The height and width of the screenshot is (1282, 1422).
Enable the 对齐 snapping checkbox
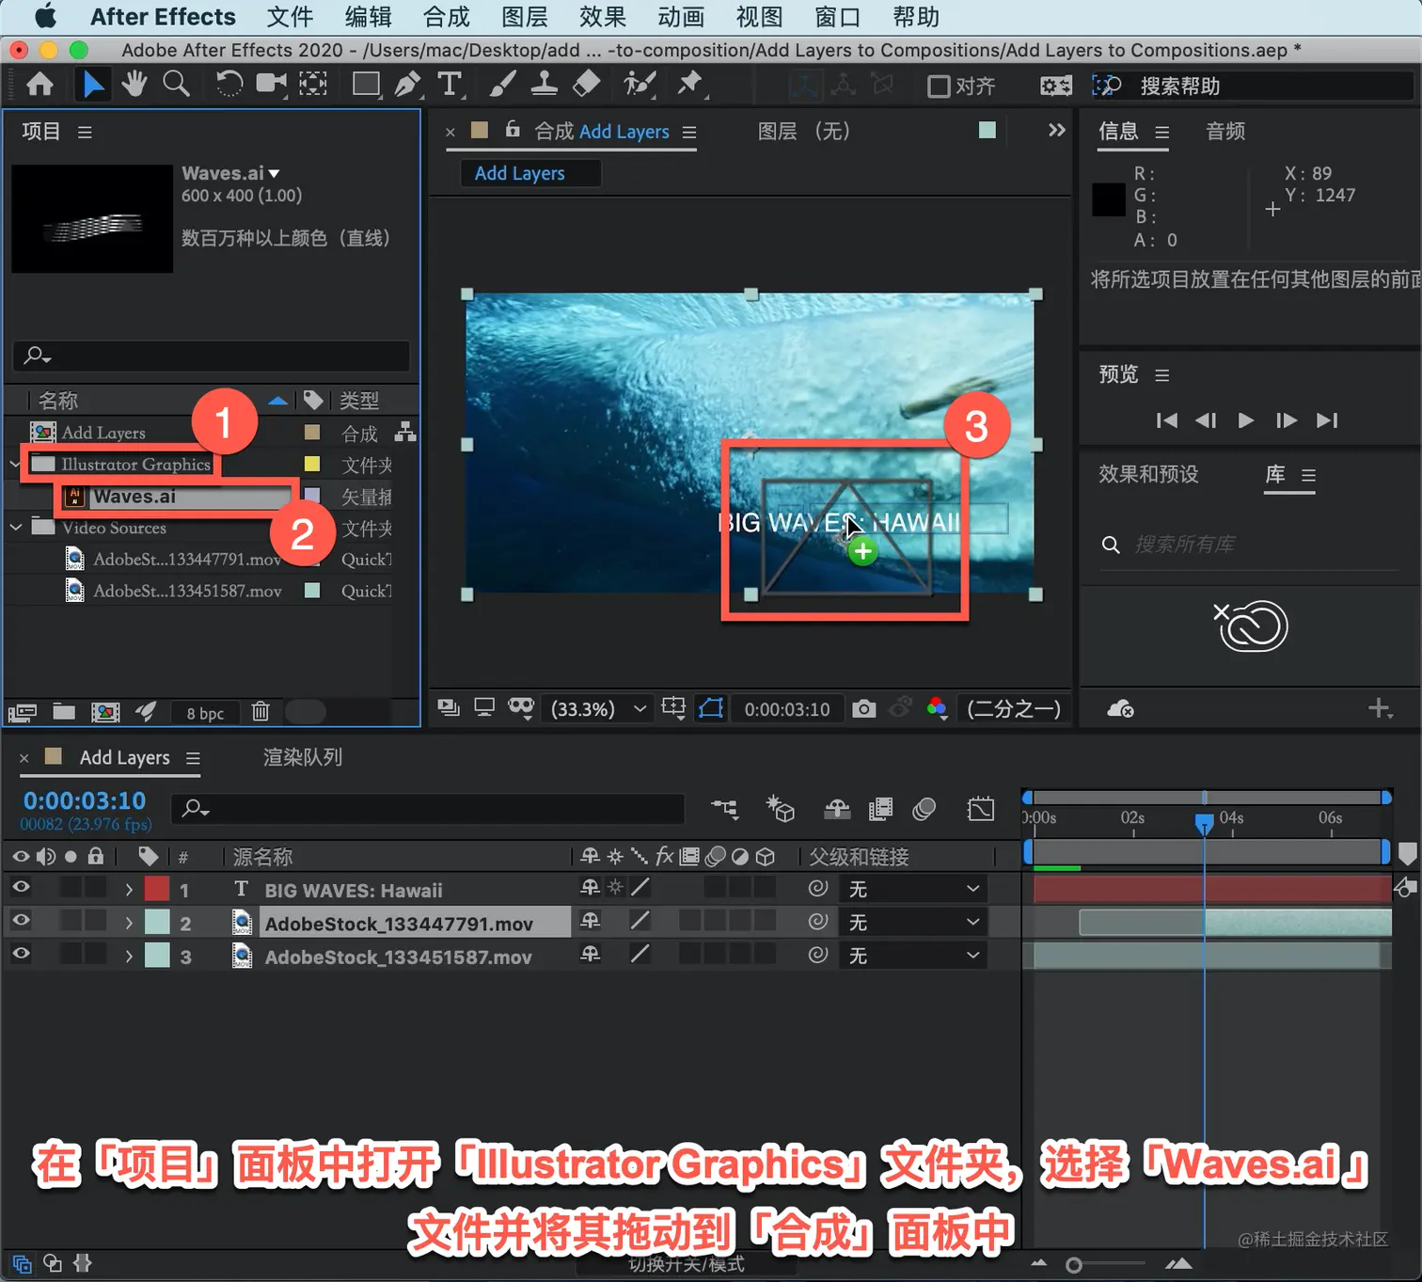pos(939,87)
